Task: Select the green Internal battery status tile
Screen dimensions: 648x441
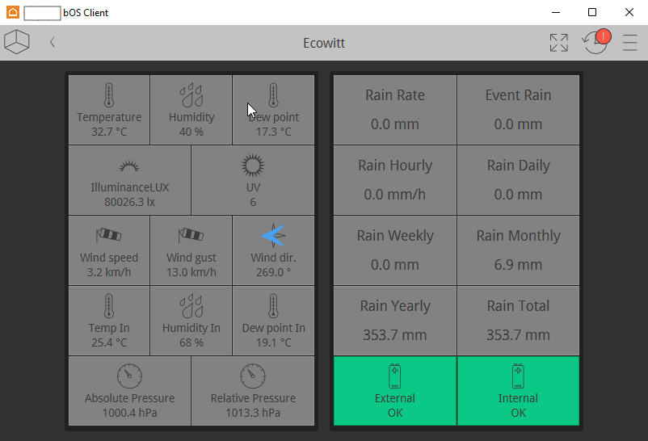Action: pyautogui.click(x=518, y=391)
